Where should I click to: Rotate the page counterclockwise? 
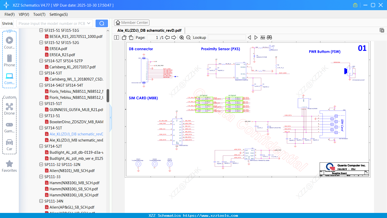pyautogui.click(x=124, y=38)
